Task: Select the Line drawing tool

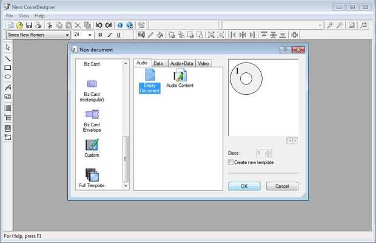Action: (8, 58)
